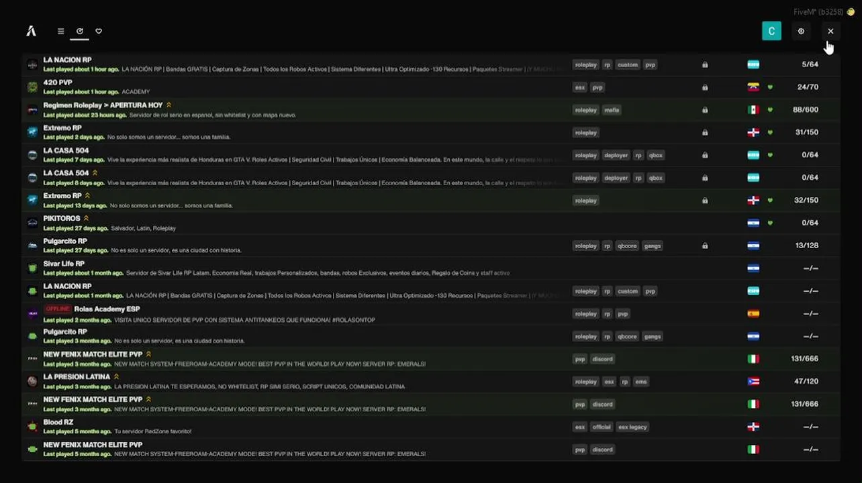Click the '13/128' player count

click(x=806, y=246)
